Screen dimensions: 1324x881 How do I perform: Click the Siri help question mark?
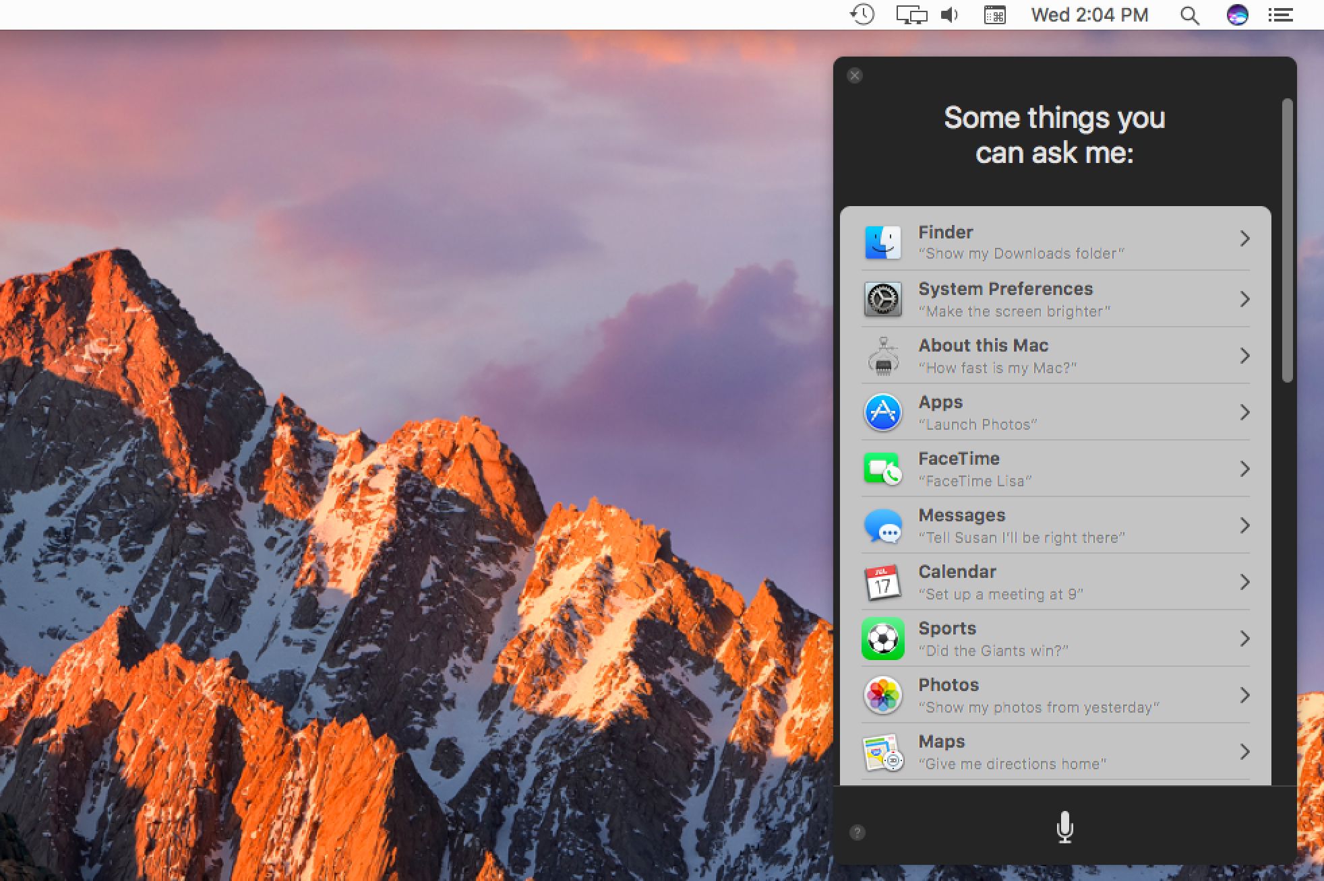pyautogui.click(x=857, y=833)
